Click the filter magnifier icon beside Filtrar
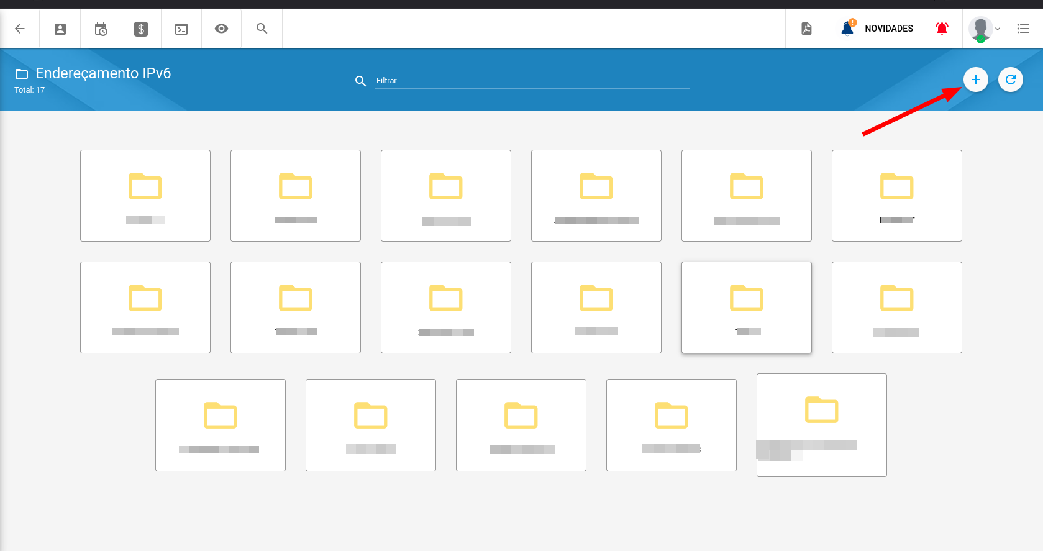The height and width of the screenshot is (551, 1043). coord(360,81)
